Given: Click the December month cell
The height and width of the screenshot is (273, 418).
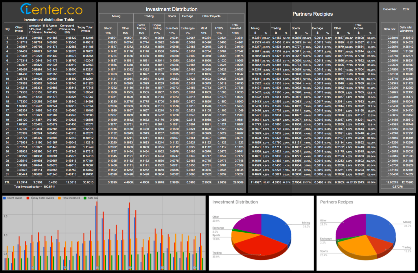Looking at the screenshot, I should [x=390, y=9].
